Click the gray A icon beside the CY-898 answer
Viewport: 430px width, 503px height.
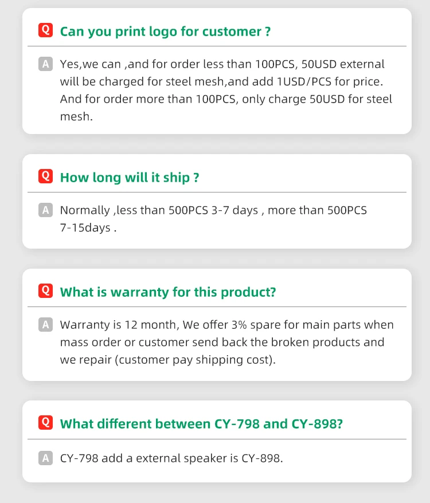[x=45, y=458]
